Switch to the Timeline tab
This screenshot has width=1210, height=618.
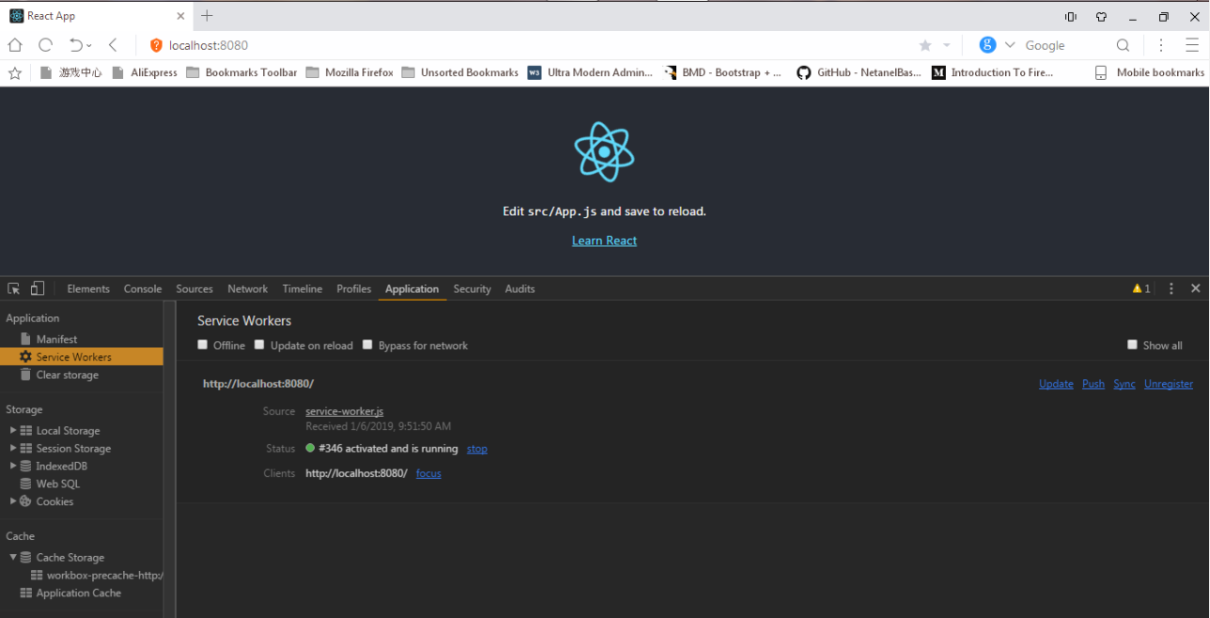(x=302, y=288)
